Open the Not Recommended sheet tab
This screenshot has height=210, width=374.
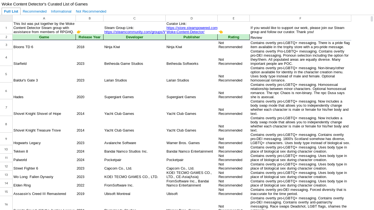[91, 11]
